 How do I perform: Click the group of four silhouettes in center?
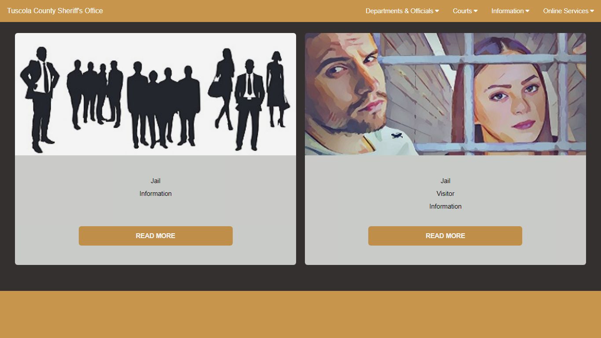point(163,105)
